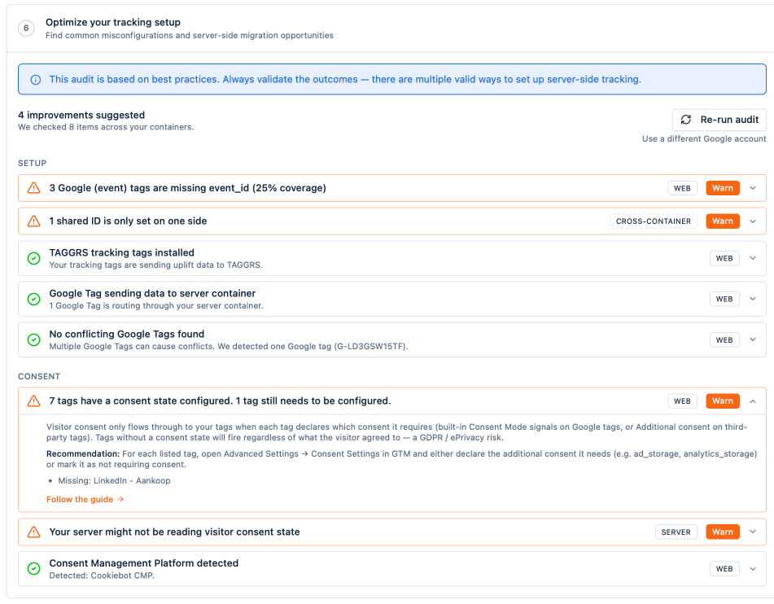Screen dimensions: 774x604
Task: Click Use a different Google account link
Action: coord(704,138)
